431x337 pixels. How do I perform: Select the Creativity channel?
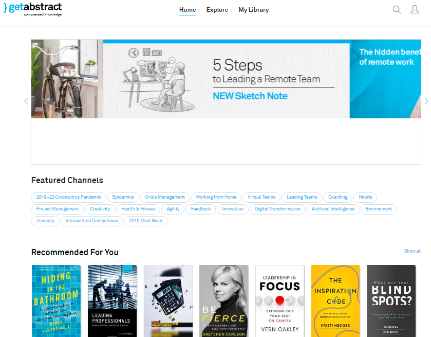[100, 209]
